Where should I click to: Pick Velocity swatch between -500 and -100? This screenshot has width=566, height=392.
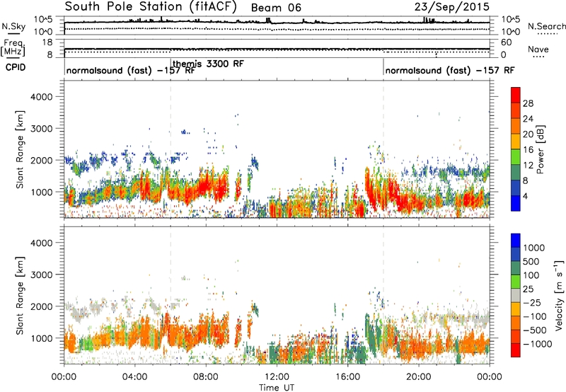pyautogui.click(x=516, y=323)
